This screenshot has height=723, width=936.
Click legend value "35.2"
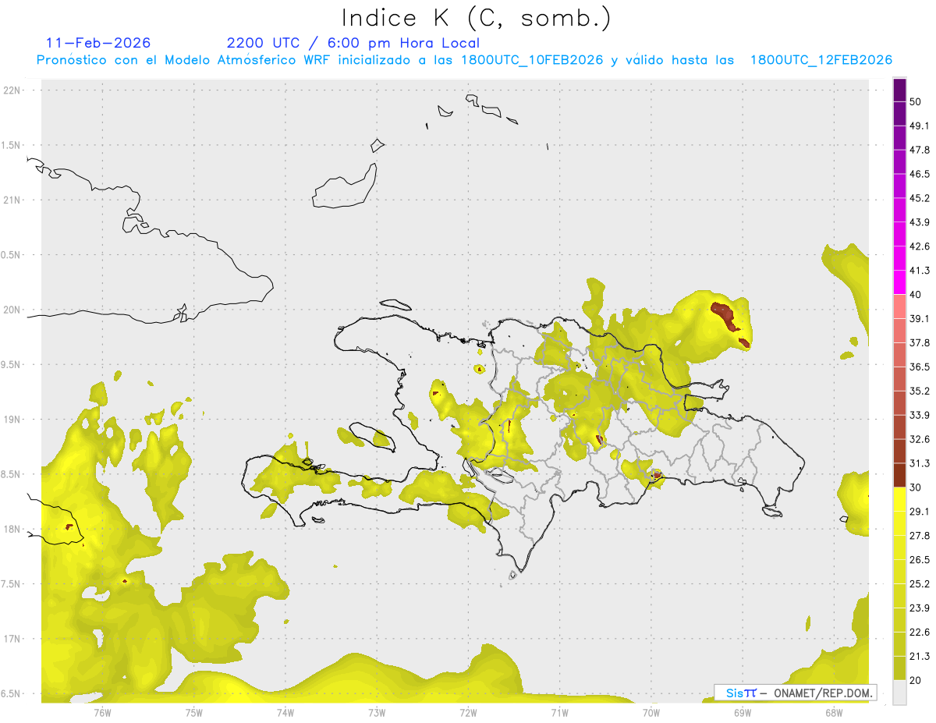click(920, 391)
